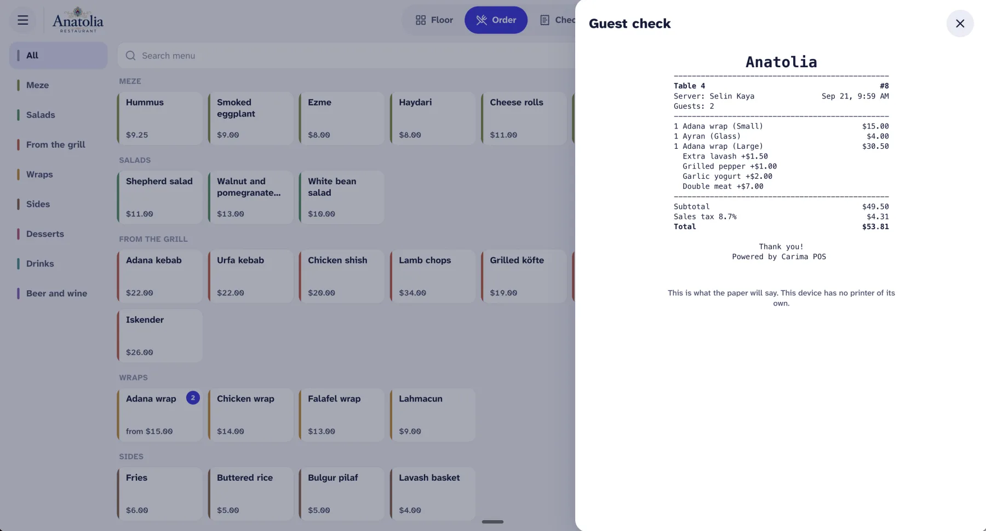This screenshot has height=531, width=986.
Task: Close the Guest check panel
Action: pyautogui.click(x=960, y=24)
